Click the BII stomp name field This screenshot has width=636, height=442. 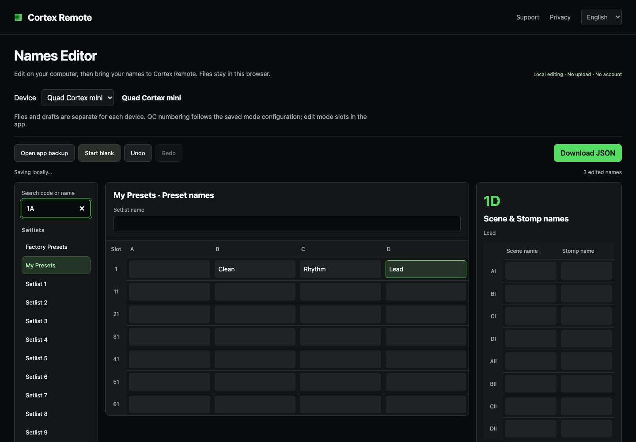587,384
